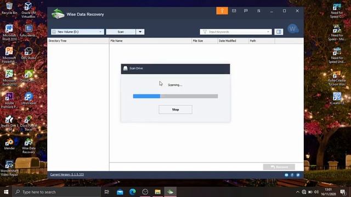Viewport: 351px width, 197px height.
Task: Open the YouTube icon in status bar
Action: coord(286,175)
